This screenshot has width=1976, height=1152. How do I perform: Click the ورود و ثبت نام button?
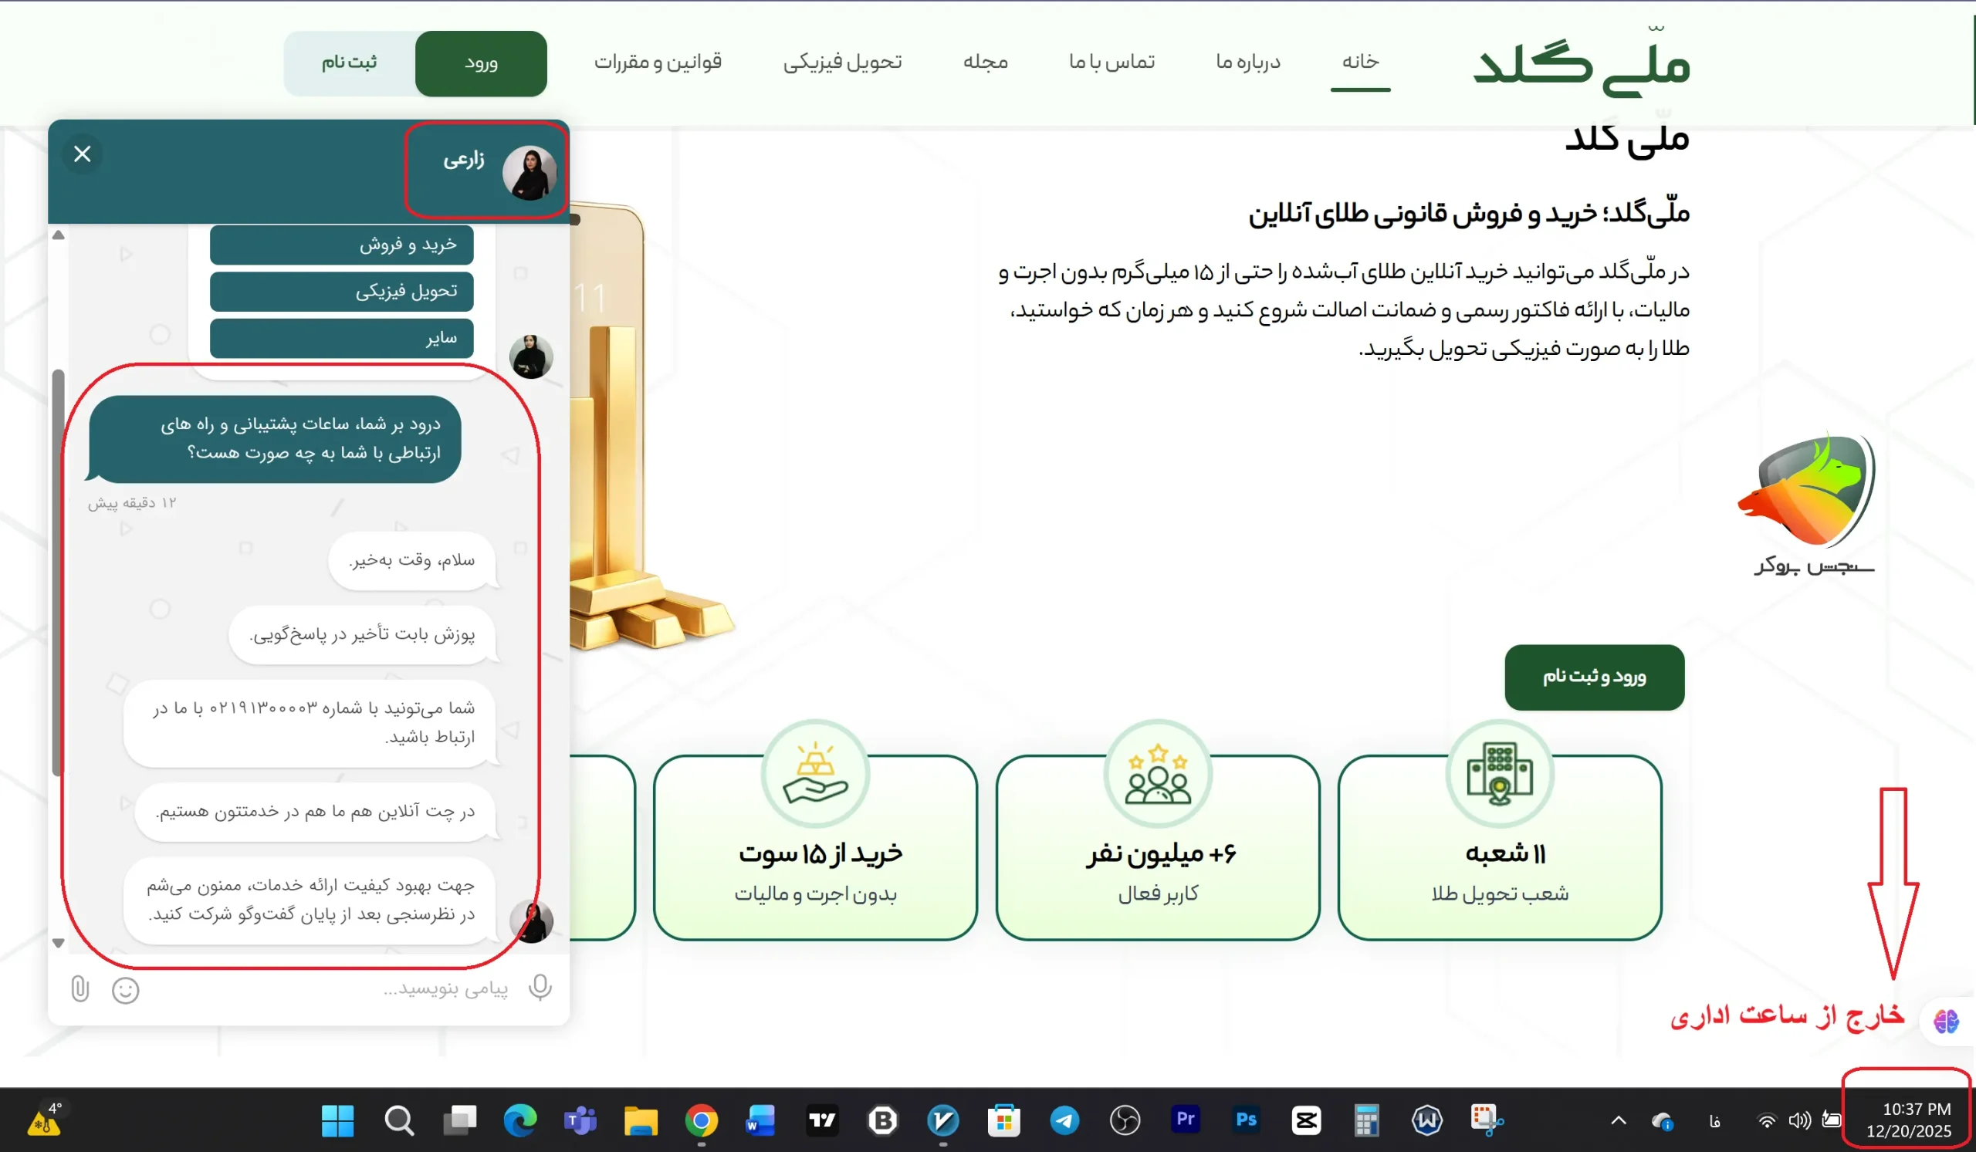click(x=1593, y=677)
